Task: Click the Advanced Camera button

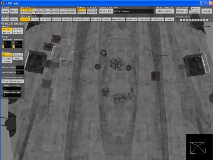Action: click(195, 12)
